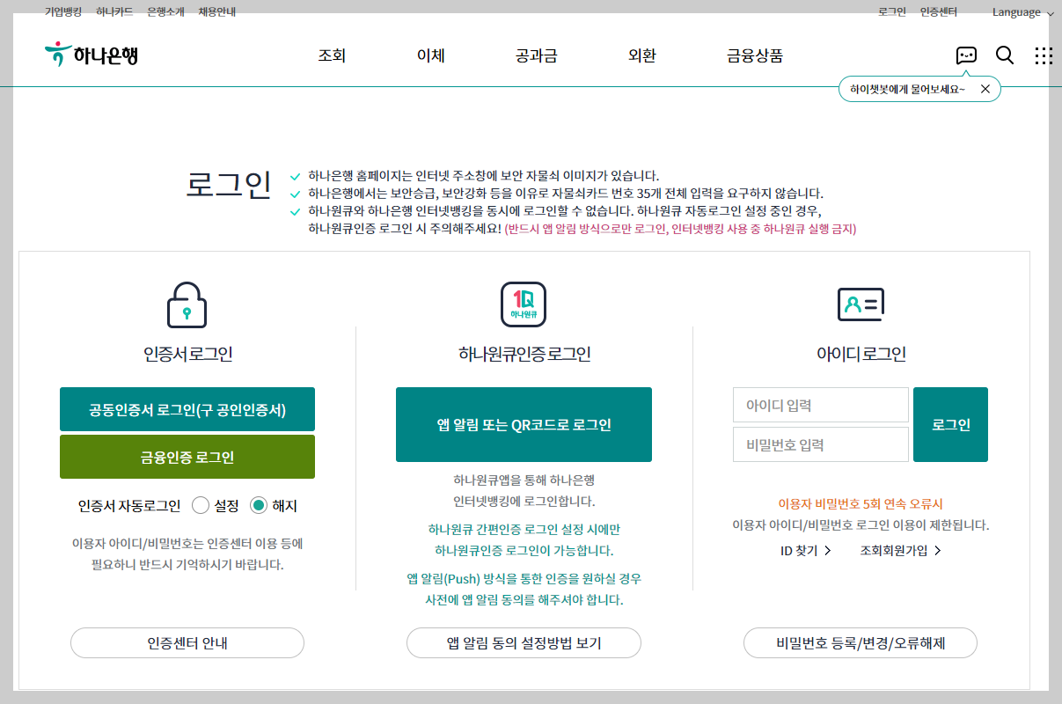This screenshot has width=1062, height=704.
Task: Click 앱 알림 동의 설정방법 보기 button
Action: (524, 642)
